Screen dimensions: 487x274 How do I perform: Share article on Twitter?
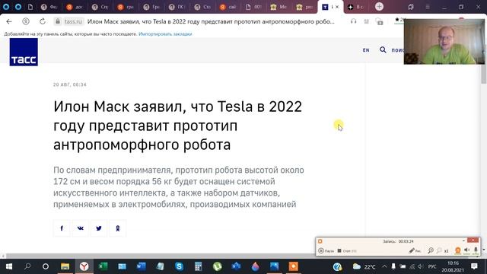tap(99, 228)
